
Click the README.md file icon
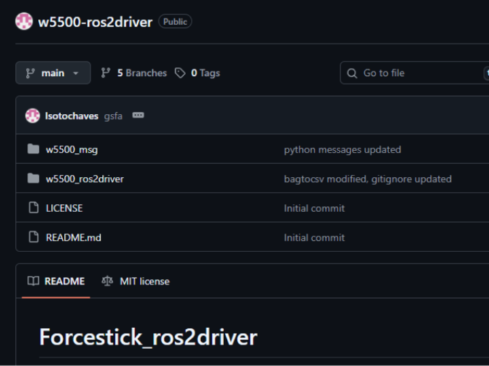point(33,237)
